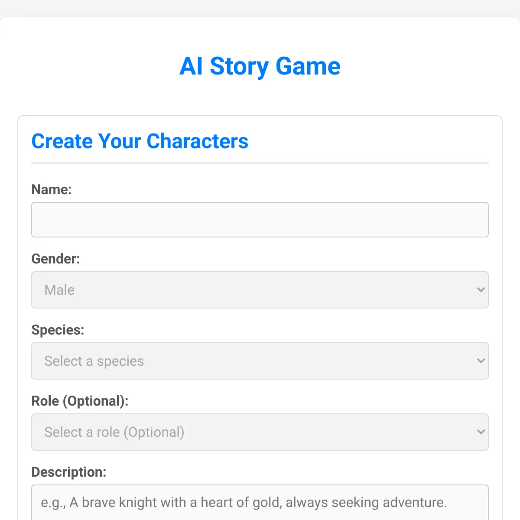Click the 'Select a species' placeholder text
520x520 pixels.
click(x=94, y=361)
